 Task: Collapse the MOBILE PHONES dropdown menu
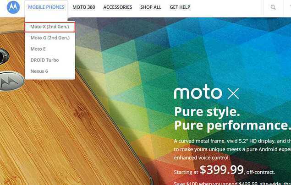46,7
